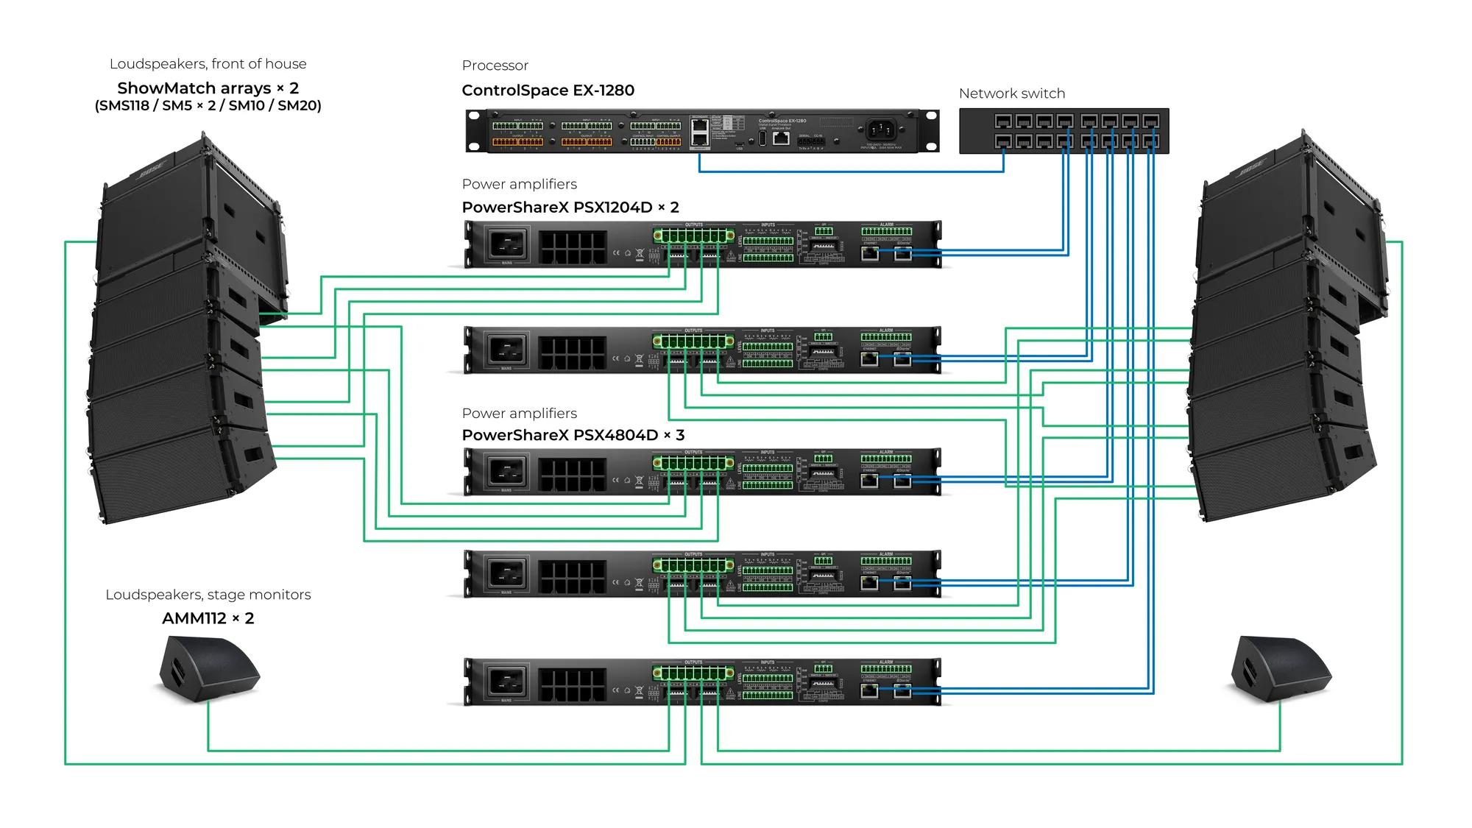This screenshot has height=828, width=1472.
Task: Click the green output connector on top amplifier
Action: pos(693,236)
